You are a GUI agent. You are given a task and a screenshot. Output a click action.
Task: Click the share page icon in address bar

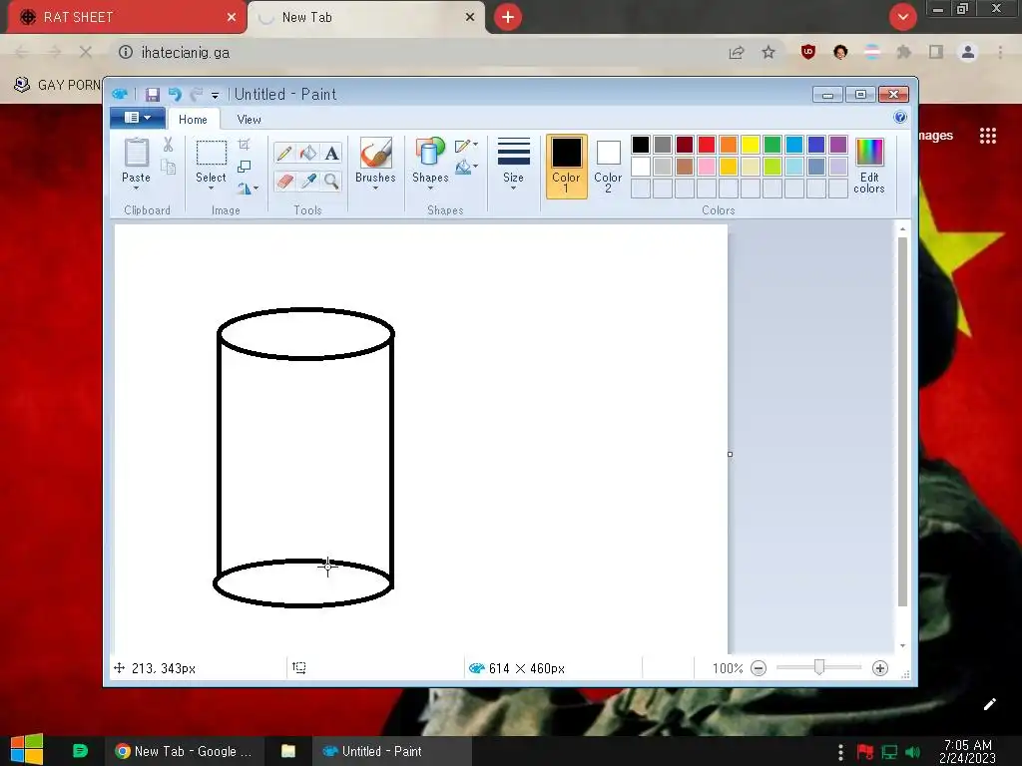737,52
